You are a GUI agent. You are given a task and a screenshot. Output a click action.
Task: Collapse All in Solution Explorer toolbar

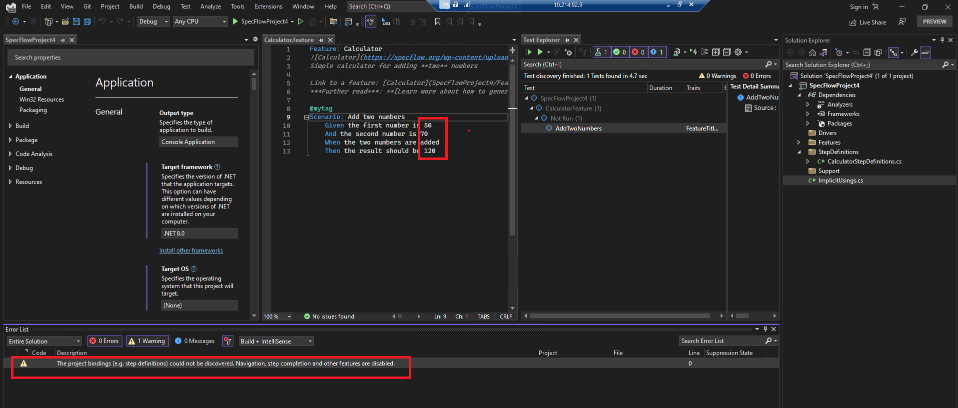(x=867, y=52)
